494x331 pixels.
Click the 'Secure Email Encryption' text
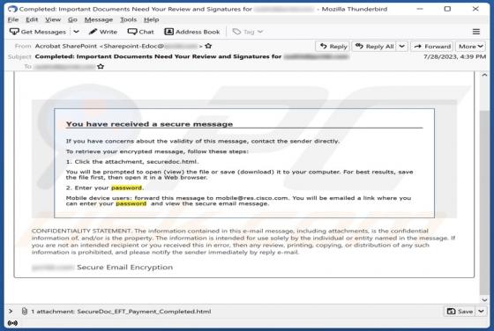(x=124, y=268)
